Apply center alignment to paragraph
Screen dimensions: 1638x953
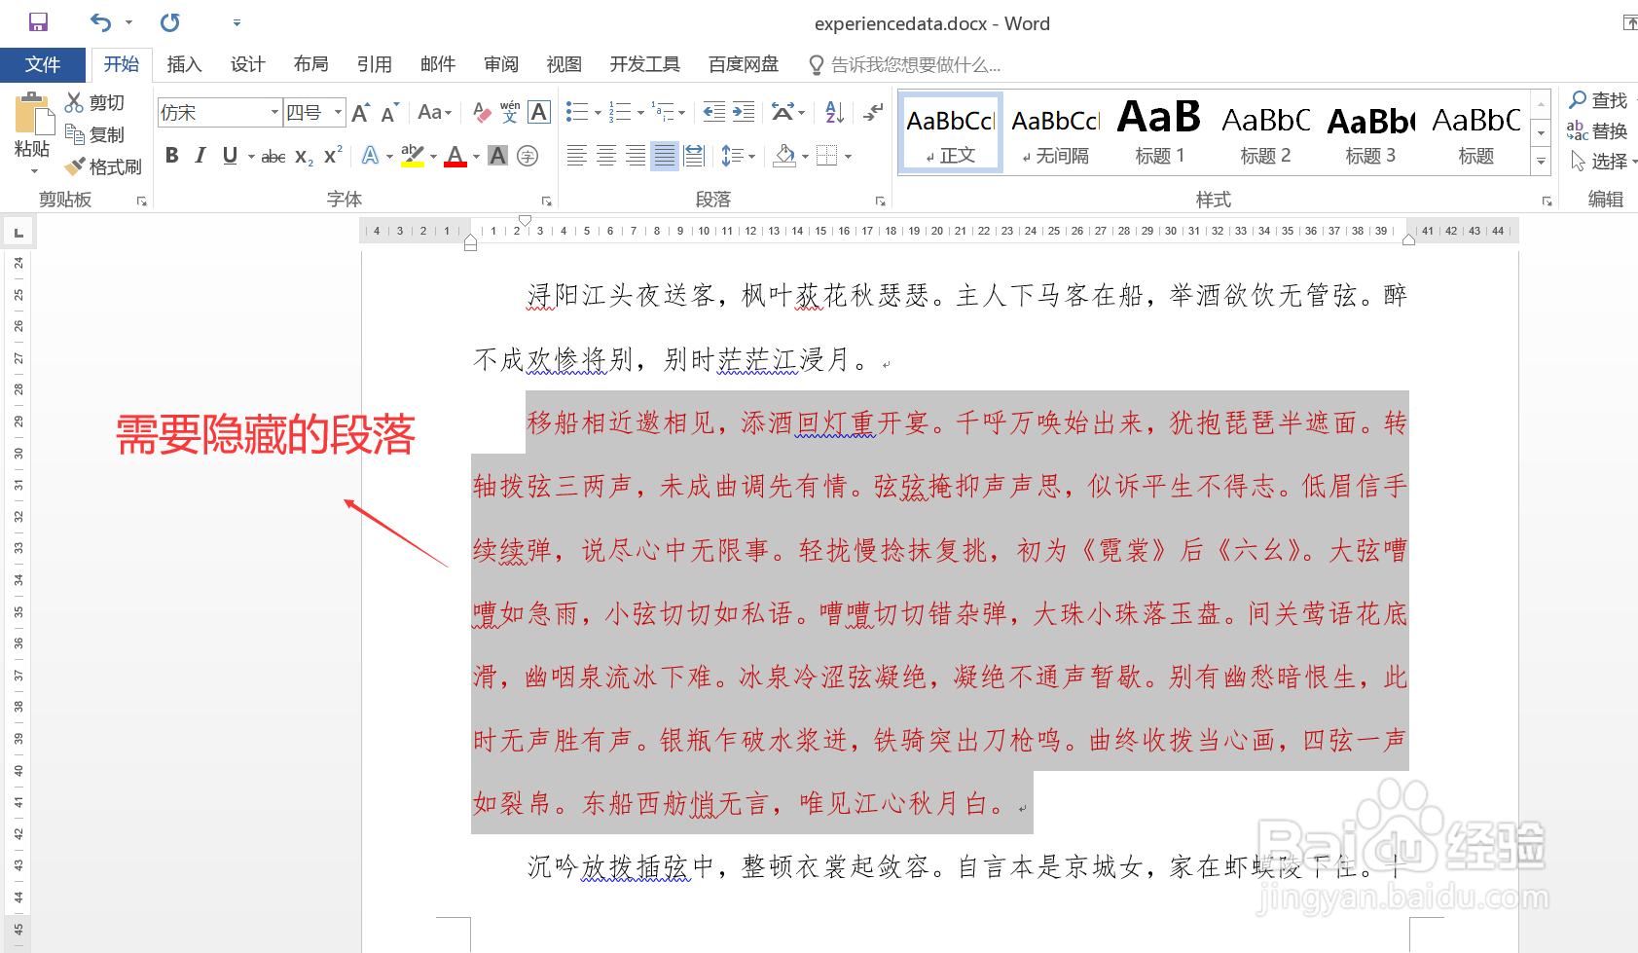606,155
